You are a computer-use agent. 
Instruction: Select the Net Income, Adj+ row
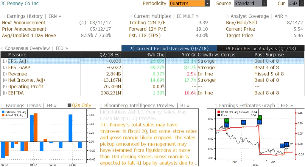point(152,80)
